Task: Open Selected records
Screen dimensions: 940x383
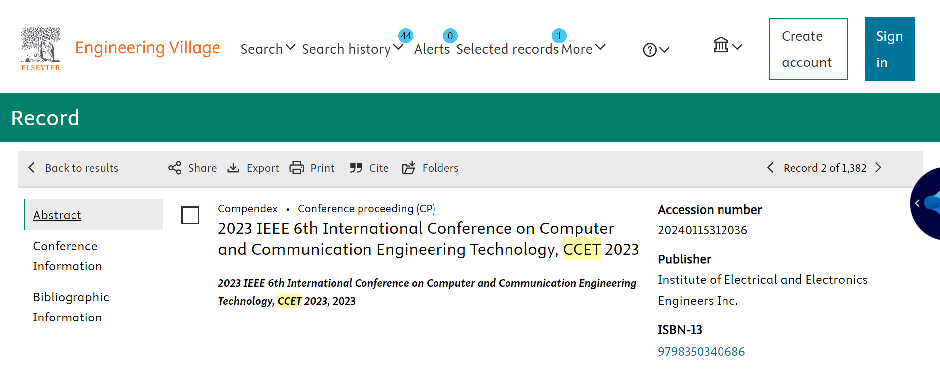Action: (507, 49)
